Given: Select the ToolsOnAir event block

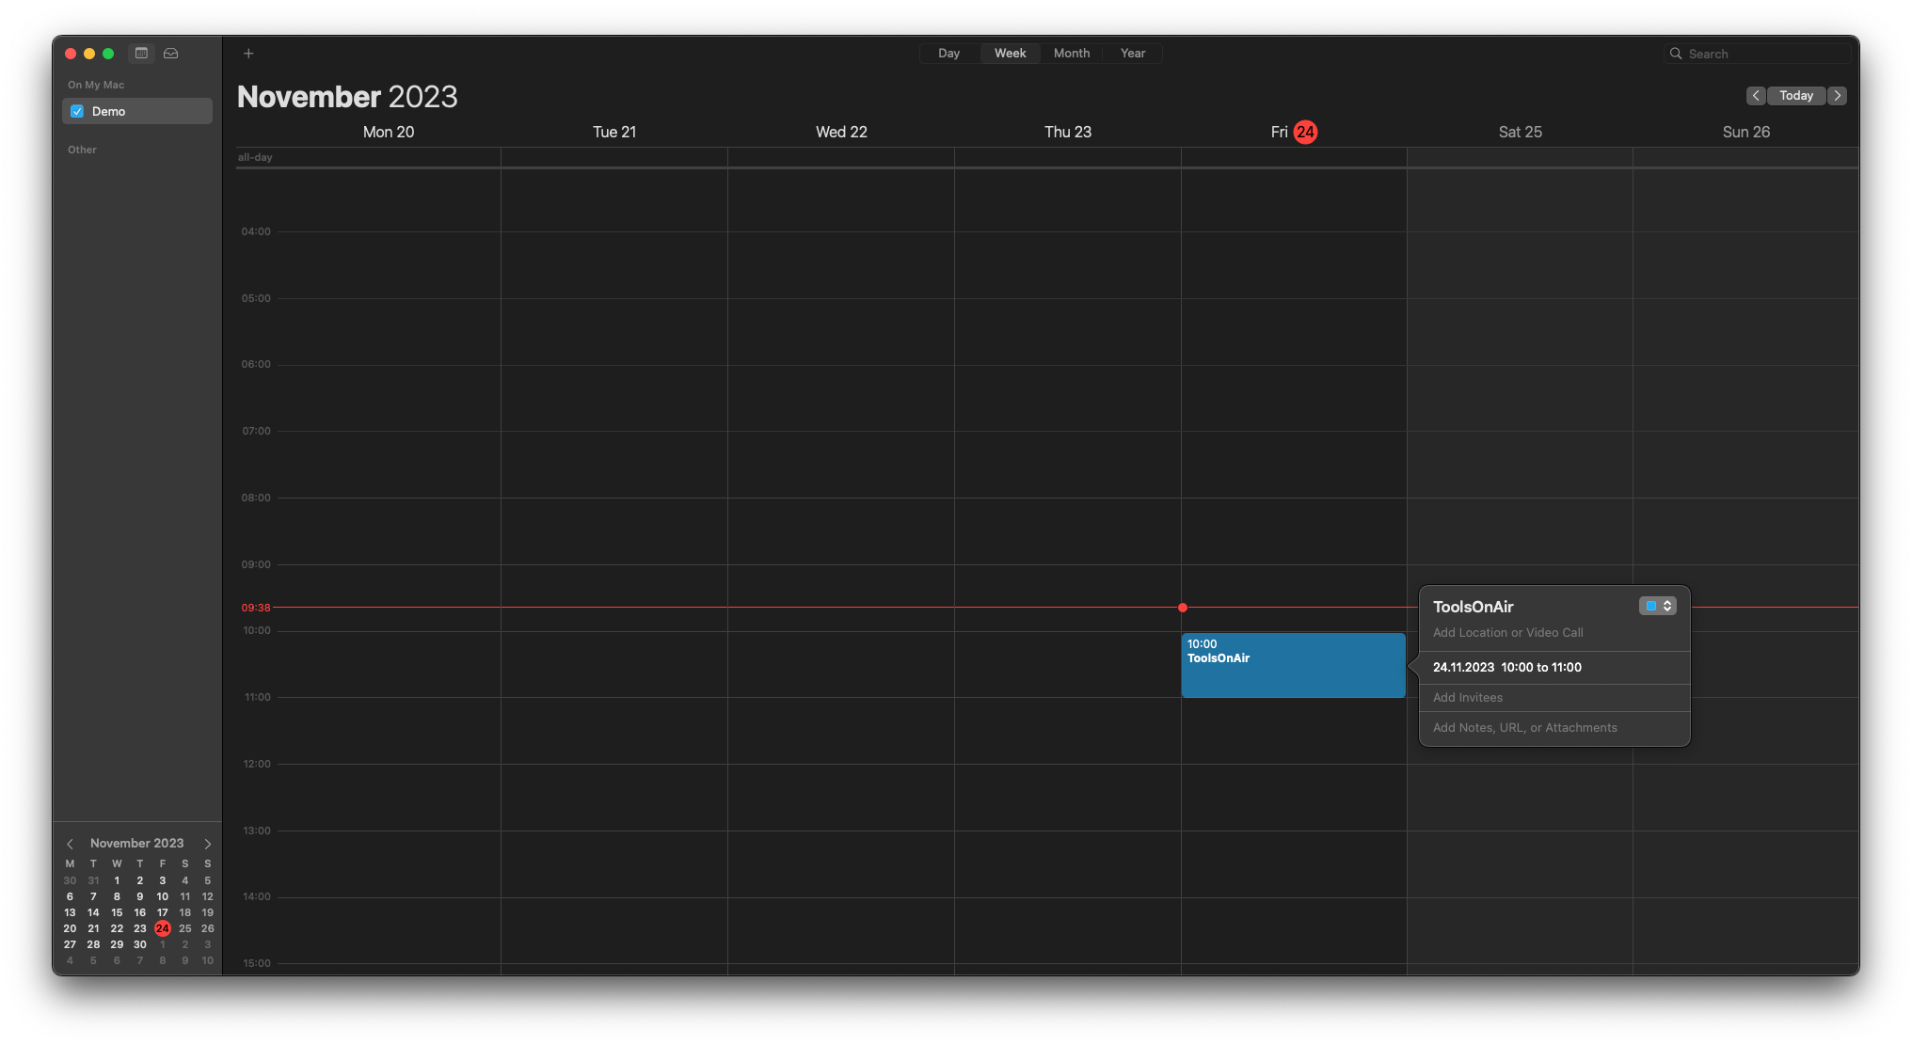Looking at the screenshot, I should (1293, 665).
